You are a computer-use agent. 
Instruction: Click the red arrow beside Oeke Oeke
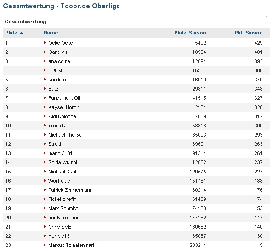coord(45,43)
